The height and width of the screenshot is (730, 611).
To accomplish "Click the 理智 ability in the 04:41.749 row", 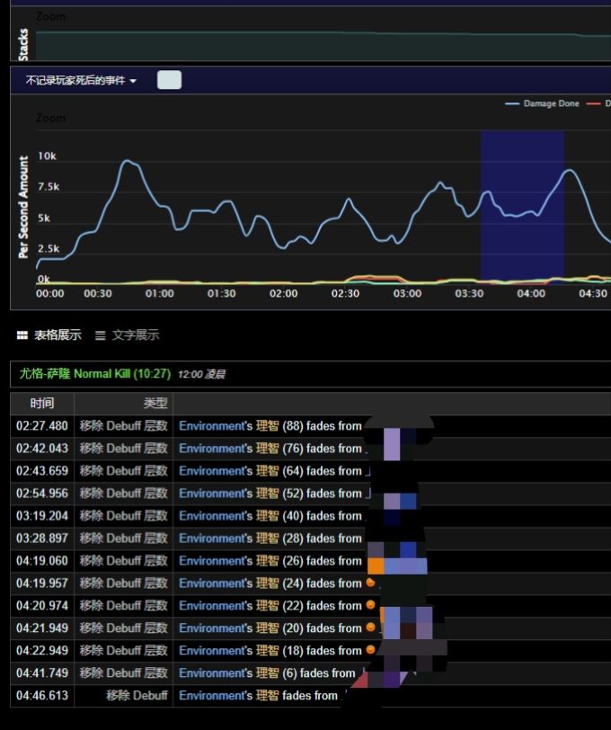I will pos(268,673).
